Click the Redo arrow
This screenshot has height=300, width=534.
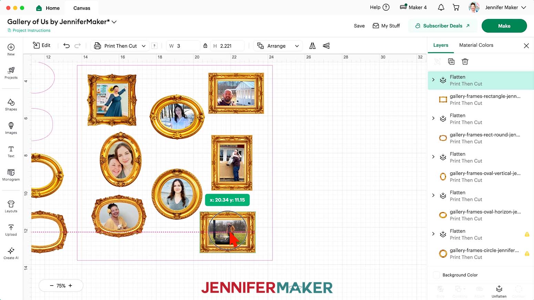pyautogui.click(x=78, y=46)
